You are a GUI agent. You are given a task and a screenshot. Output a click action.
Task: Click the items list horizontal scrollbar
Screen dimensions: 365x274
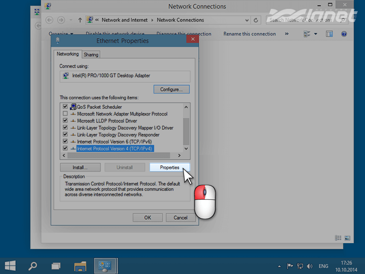(x=121, y=155)
